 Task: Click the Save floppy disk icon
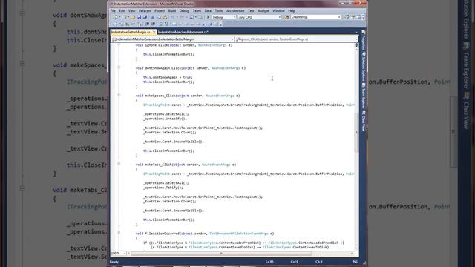click(x=139, y=17)
